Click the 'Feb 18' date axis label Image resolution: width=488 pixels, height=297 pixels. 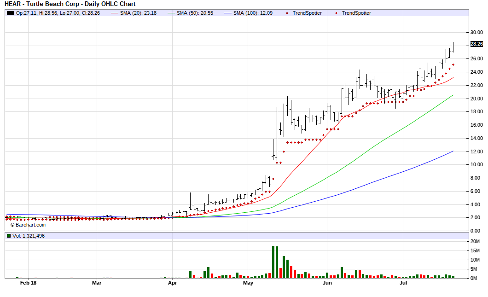point(29,283)
